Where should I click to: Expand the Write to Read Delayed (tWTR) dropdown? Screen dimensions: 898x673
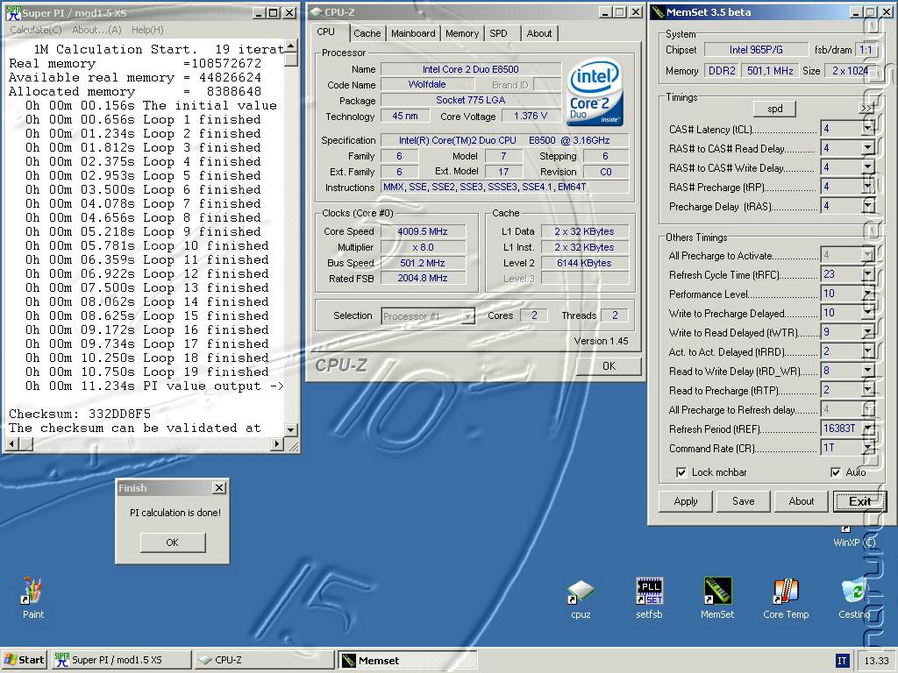click(x=868, y=332)
